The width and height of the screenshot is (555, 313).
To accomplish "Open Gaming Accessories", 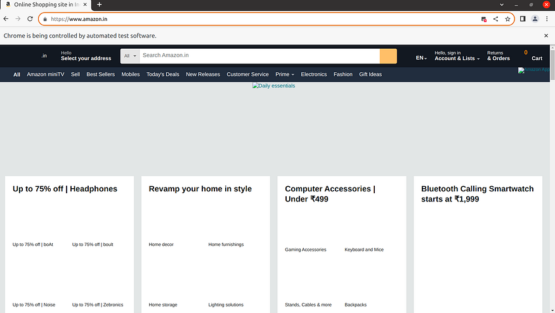I will click(306, 250).
